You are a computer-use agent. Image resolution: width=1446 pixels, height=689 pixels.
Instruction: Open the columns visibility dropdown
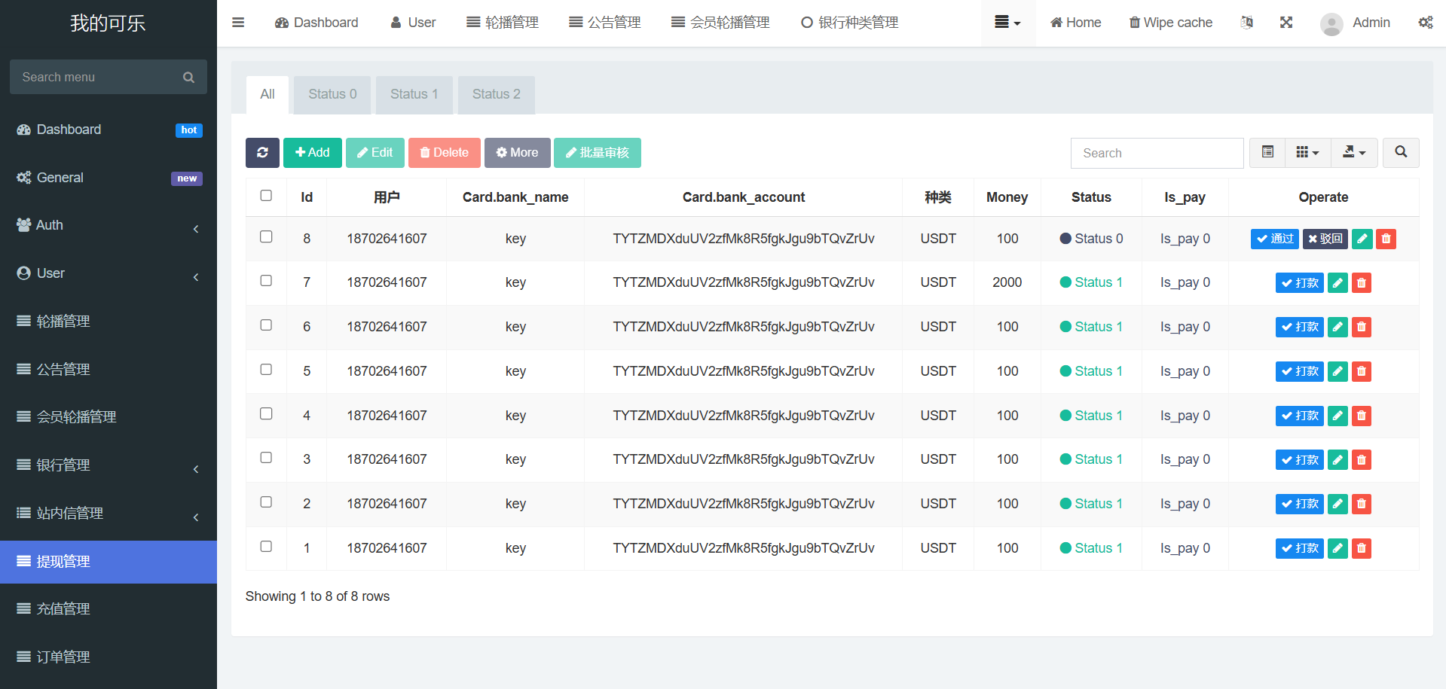click(x=1307, y=153)
